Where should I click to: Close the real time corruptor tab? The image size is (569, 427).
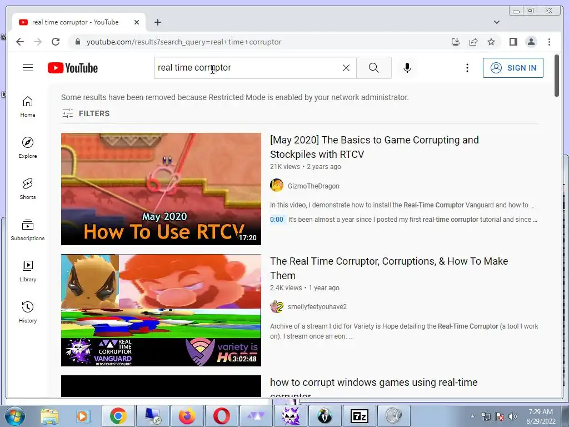[x=137, y=22]
